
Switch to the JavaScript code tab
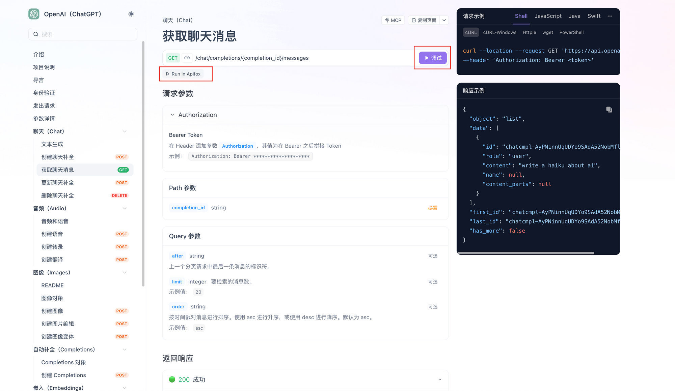coord(548,16)
